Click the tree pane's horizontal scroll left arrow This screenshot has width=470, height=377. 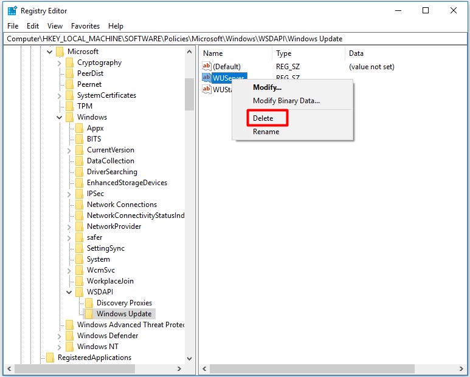[9, 369]
